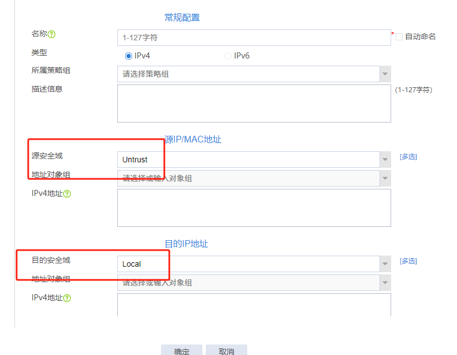Focus the 名称 text input field
The width and height of the screenshot is (457, 355).
(253, 38)
